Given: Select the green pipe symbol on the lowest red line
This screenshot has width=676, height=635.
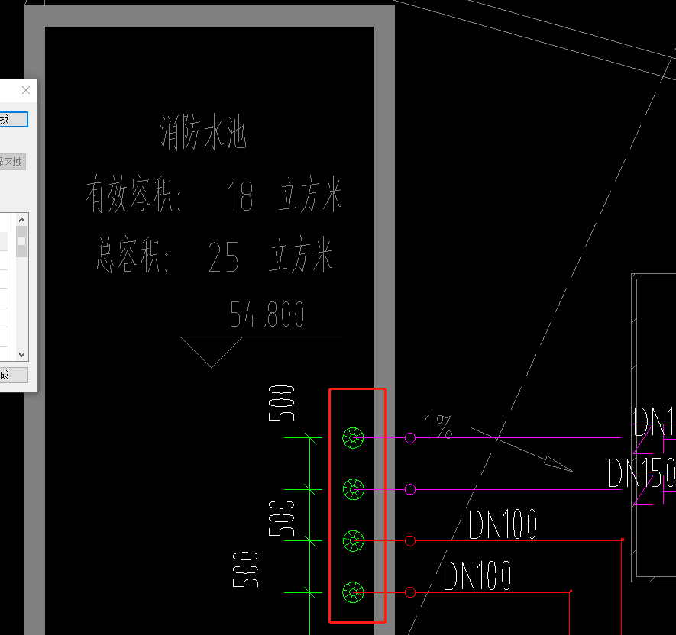Looking at the screenshot, I should (353, 592).
